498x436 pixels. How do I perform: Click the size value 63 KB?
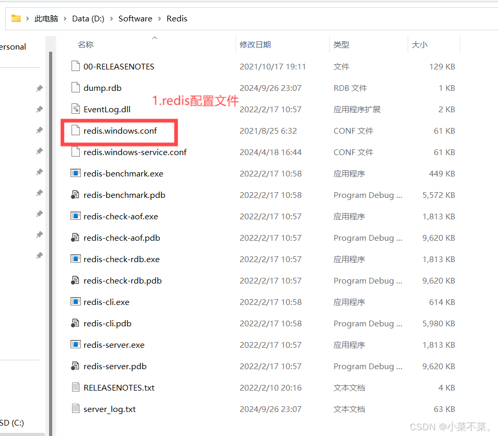pyautogui.click(x=444, y=409)
